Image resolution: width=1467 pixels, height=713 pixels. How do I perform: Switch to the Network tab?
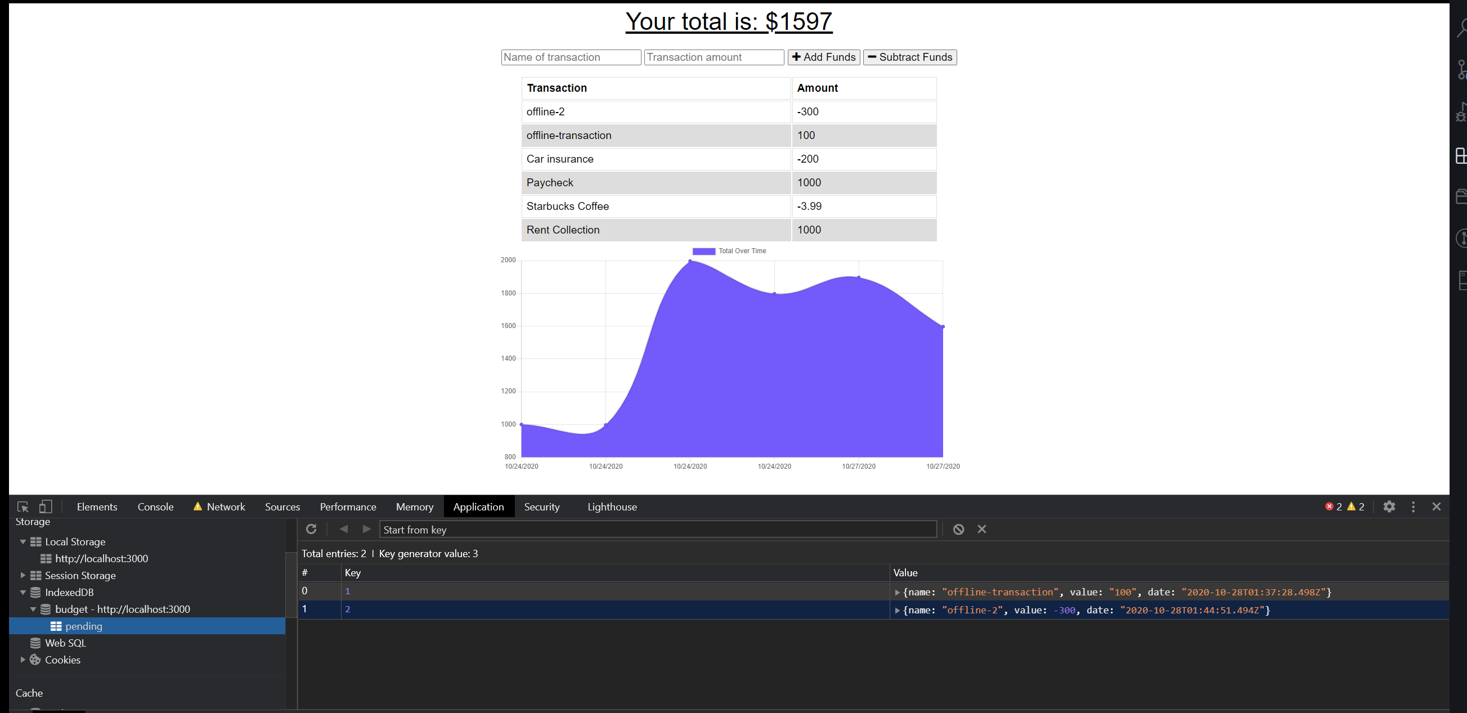(x=226, y=507)
